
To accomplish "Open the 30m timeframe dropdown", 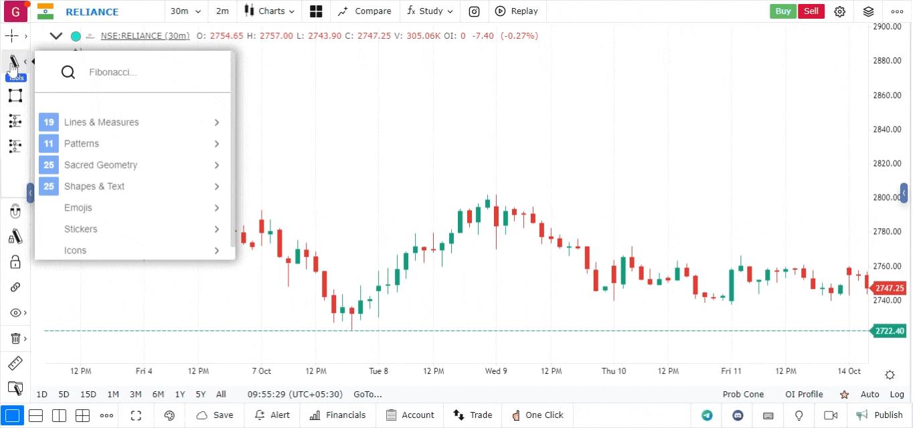I will 185,11.
